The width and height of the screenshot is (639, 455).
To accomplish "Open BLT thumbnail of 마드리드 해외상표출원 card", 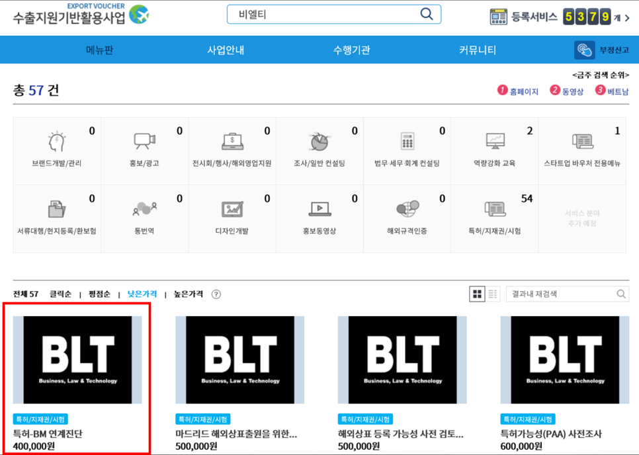I will click(x=239, y=360).
